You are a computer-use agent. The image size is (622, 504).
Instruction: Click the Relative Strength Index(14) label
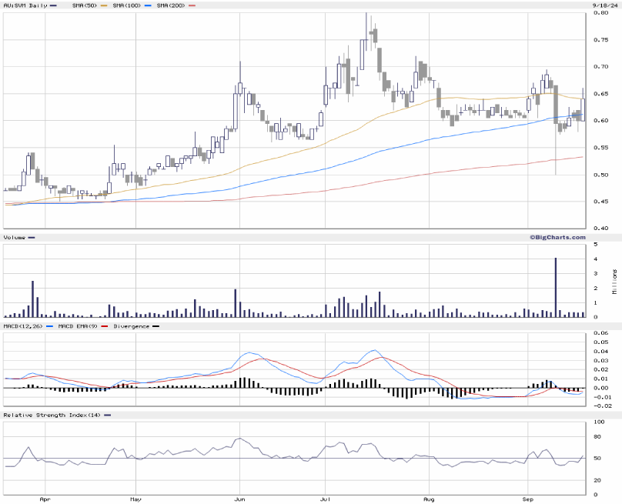(51, 415)
